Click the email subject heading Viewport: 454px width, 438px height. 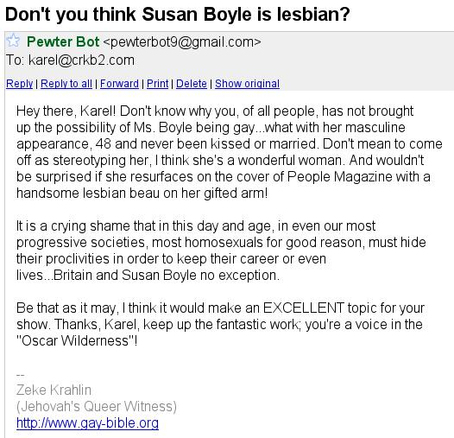(x=178, y=14)
